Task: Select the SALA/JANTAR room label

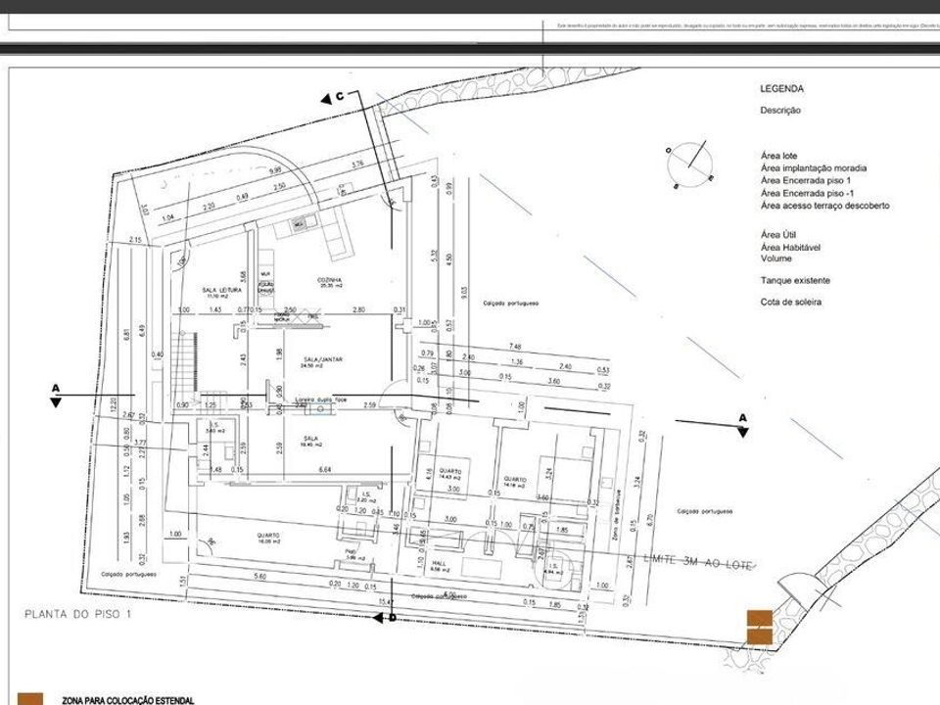Action: pos(322,362)
